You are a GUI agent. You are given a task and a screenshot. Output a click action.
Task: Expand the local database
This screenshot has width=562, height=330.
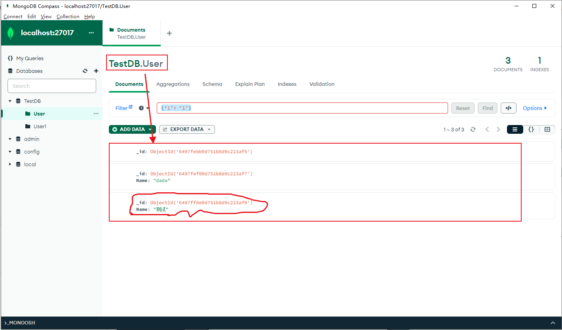point(10,164)
